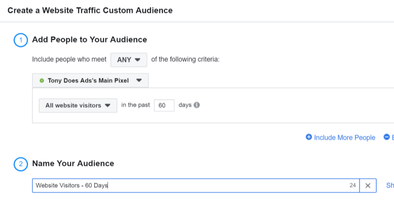
Task: Click the 'of the following criteria' text
Action: pos(185,59)
